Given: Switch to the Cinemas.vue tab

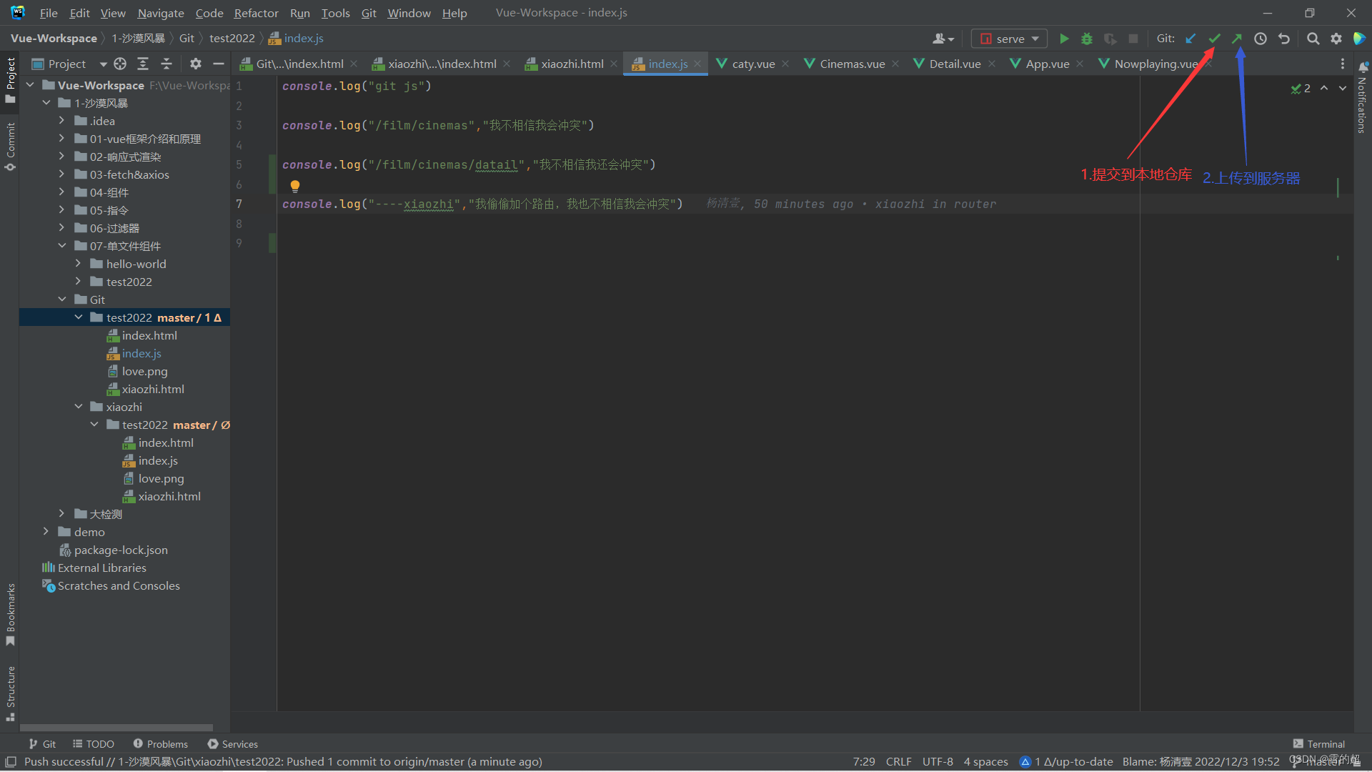Looking at the screenshot, I should coord(852,64).
